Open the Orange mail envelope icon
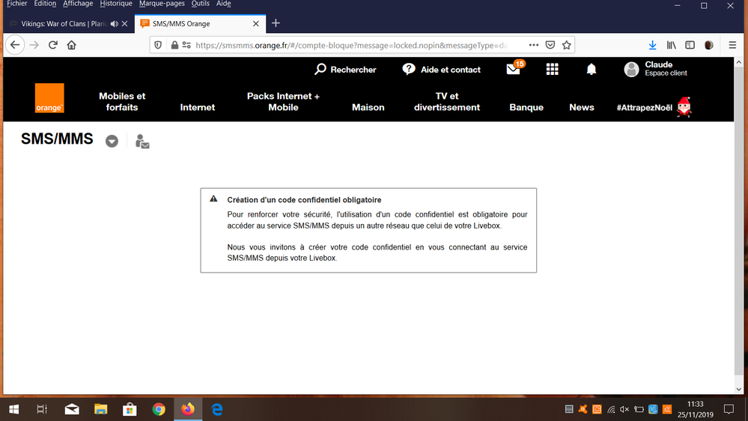The height and width of the screenshot is (421, 748). click(x=513, y=70)
